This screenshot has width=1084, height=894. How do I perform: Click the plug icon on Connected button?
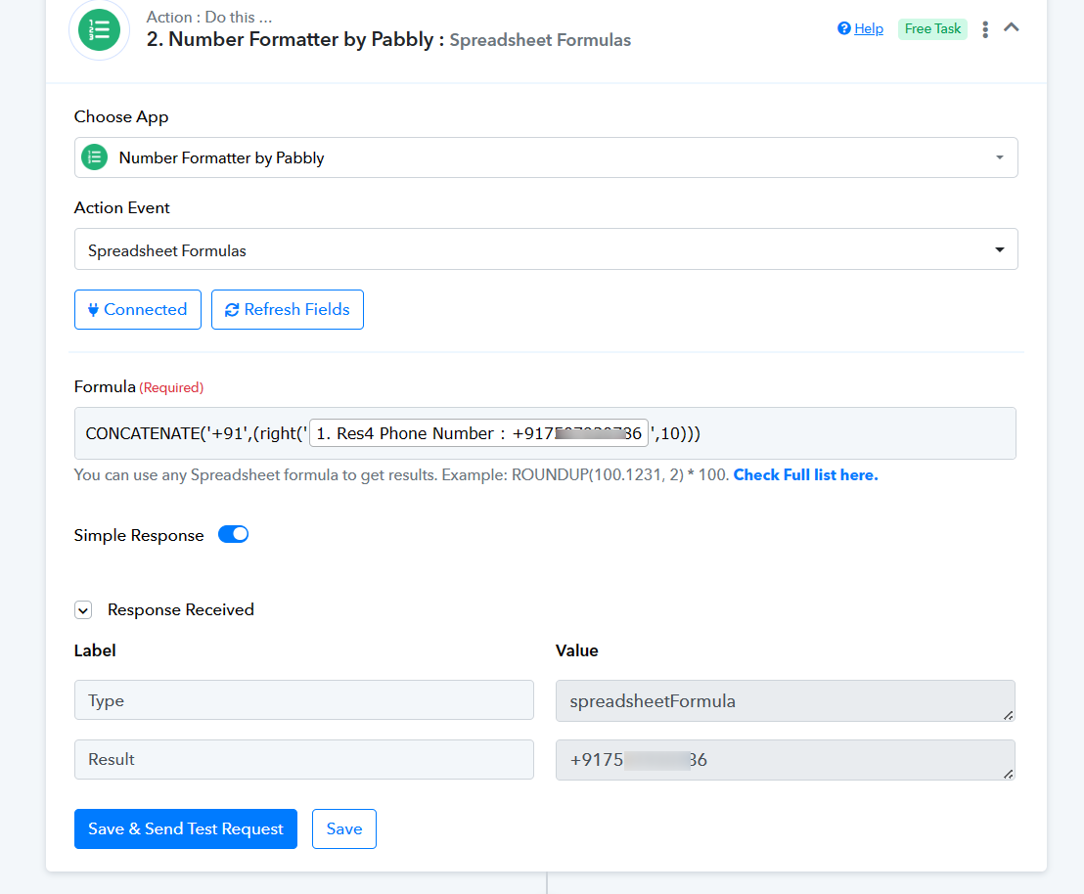[x=93, y=310]
